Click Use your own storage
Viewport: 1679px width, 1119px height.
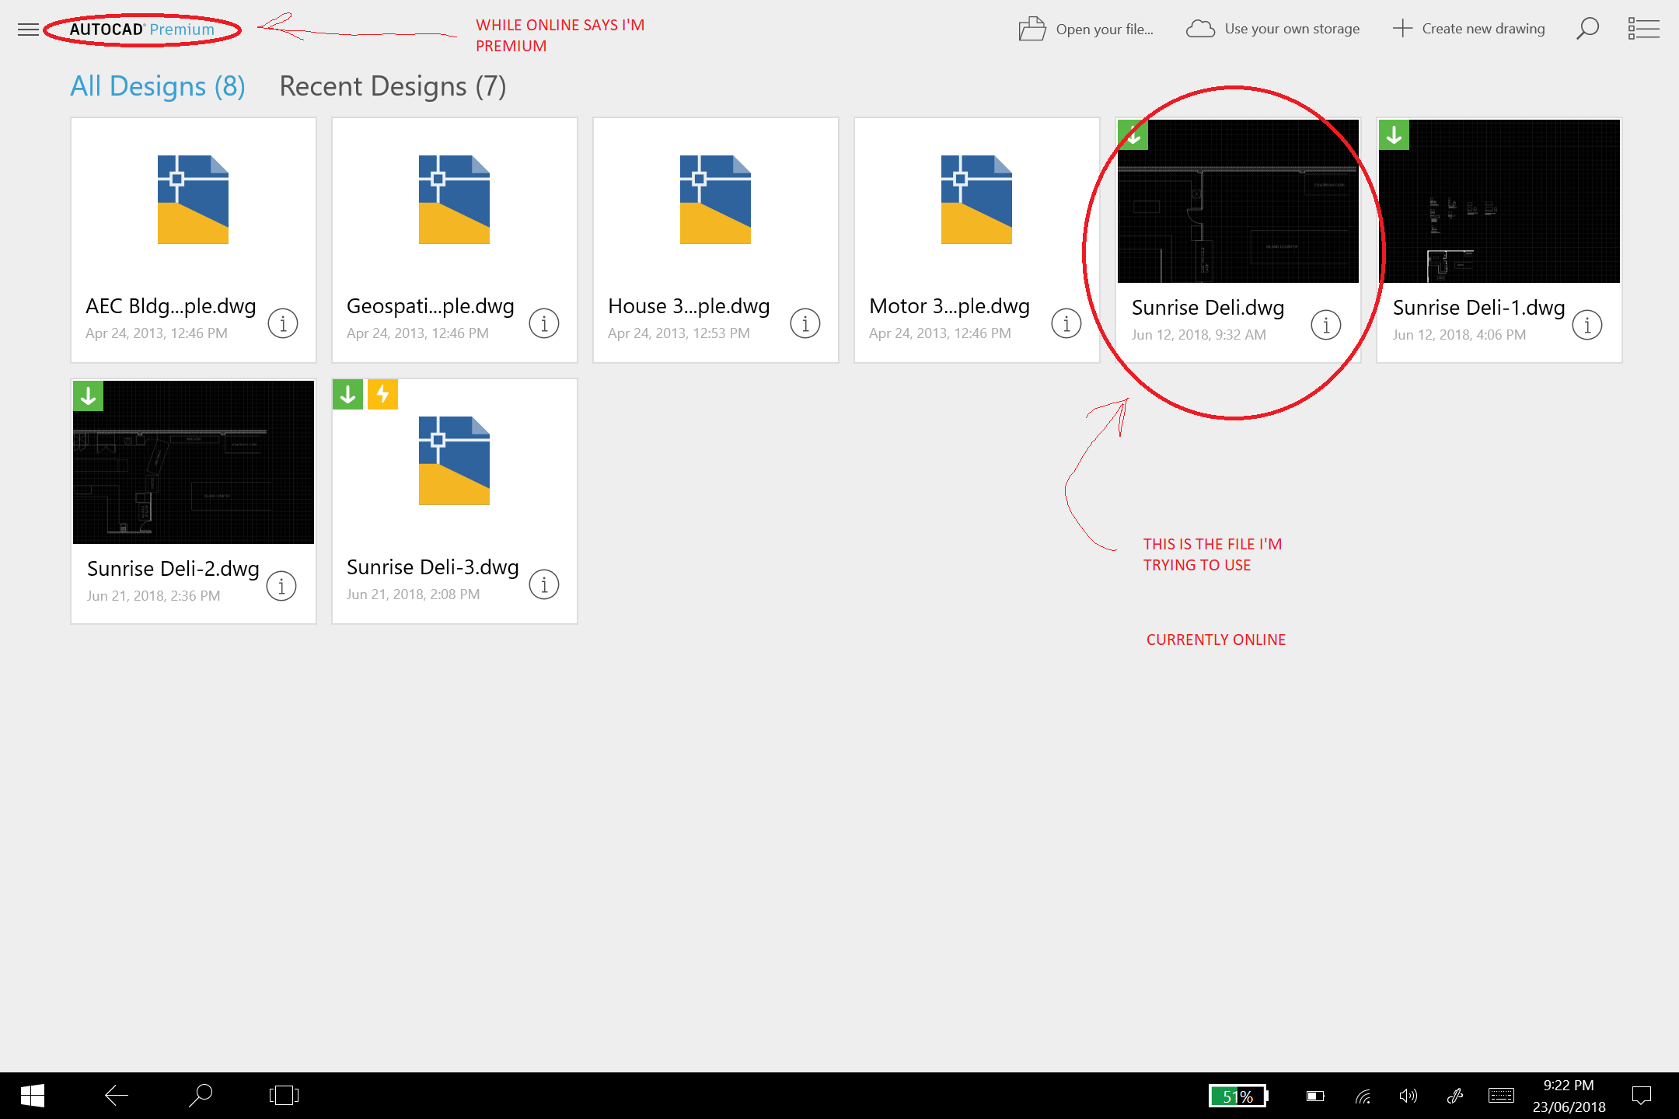coord(1272,29)
